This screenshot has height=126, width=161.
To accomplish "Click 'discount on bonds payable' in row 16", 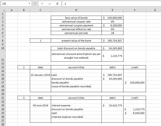I will (76, 79).
